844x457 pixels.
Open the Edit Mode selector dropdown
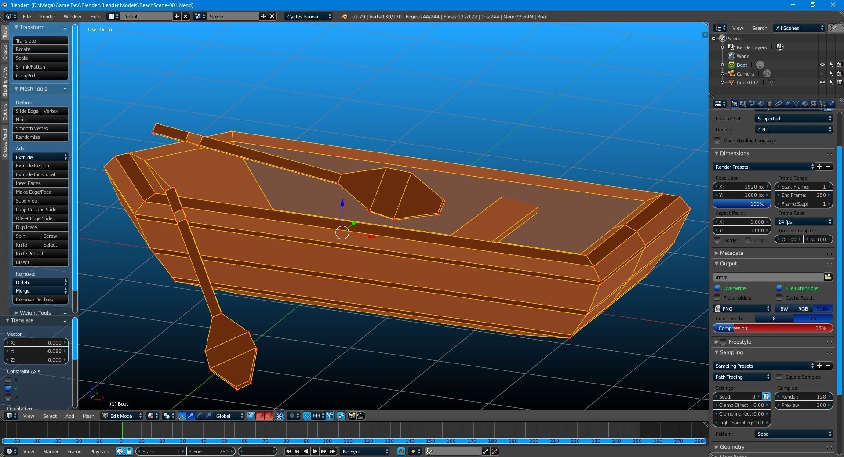(122, 416)
